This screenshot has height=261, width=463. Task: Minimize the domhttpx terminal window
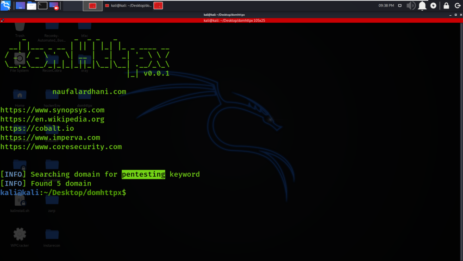pos(450,15)
